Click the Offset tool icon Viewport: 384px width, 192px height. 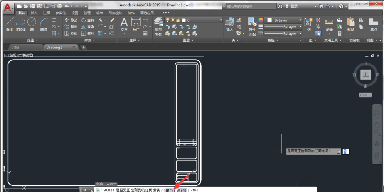112,33
